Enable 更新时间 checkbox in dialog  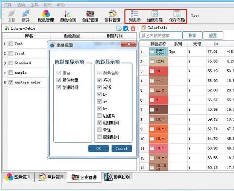coord(99,137)
